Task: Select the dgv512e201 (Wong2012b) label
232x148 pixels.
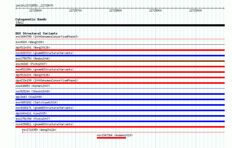Action: pyautogui.click(x=33, y=75)
